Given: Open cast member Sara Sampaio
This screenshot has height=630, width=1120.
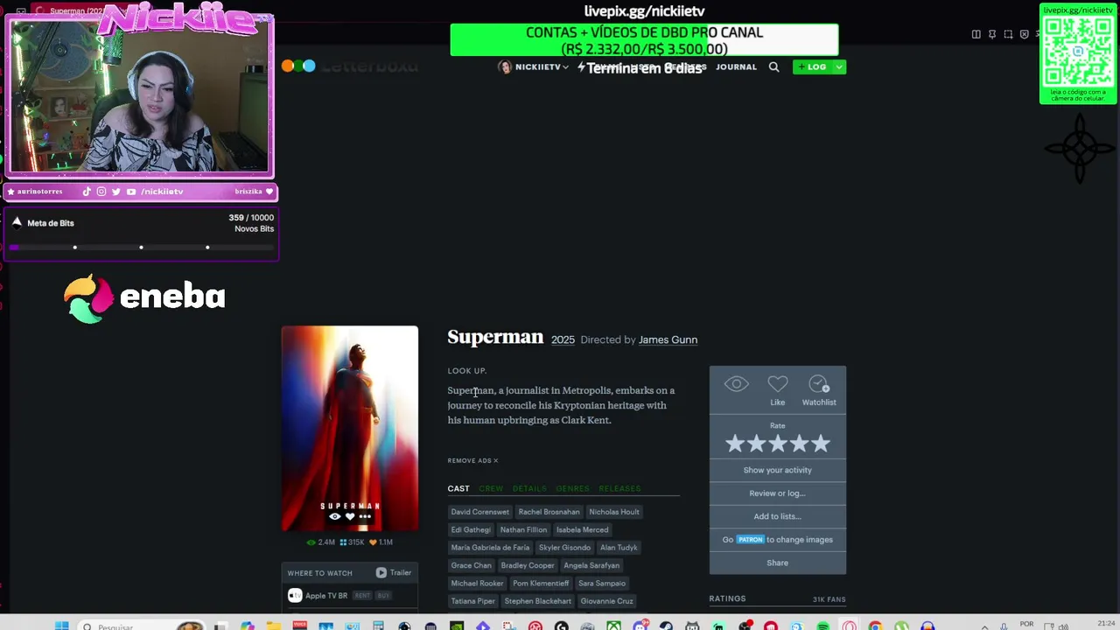Looking at the screenshot, I should click(602, 584).
